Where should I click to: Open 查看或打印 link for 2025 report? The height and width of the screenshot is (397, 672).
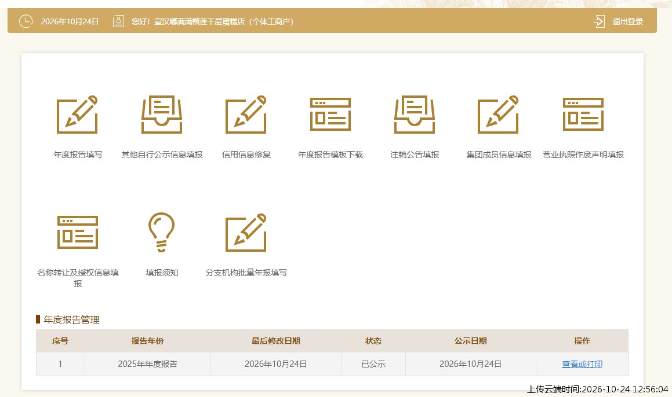click(582, 364)
